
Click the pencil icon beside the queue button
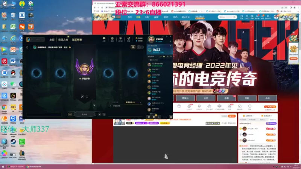click(x=99, y=115)
